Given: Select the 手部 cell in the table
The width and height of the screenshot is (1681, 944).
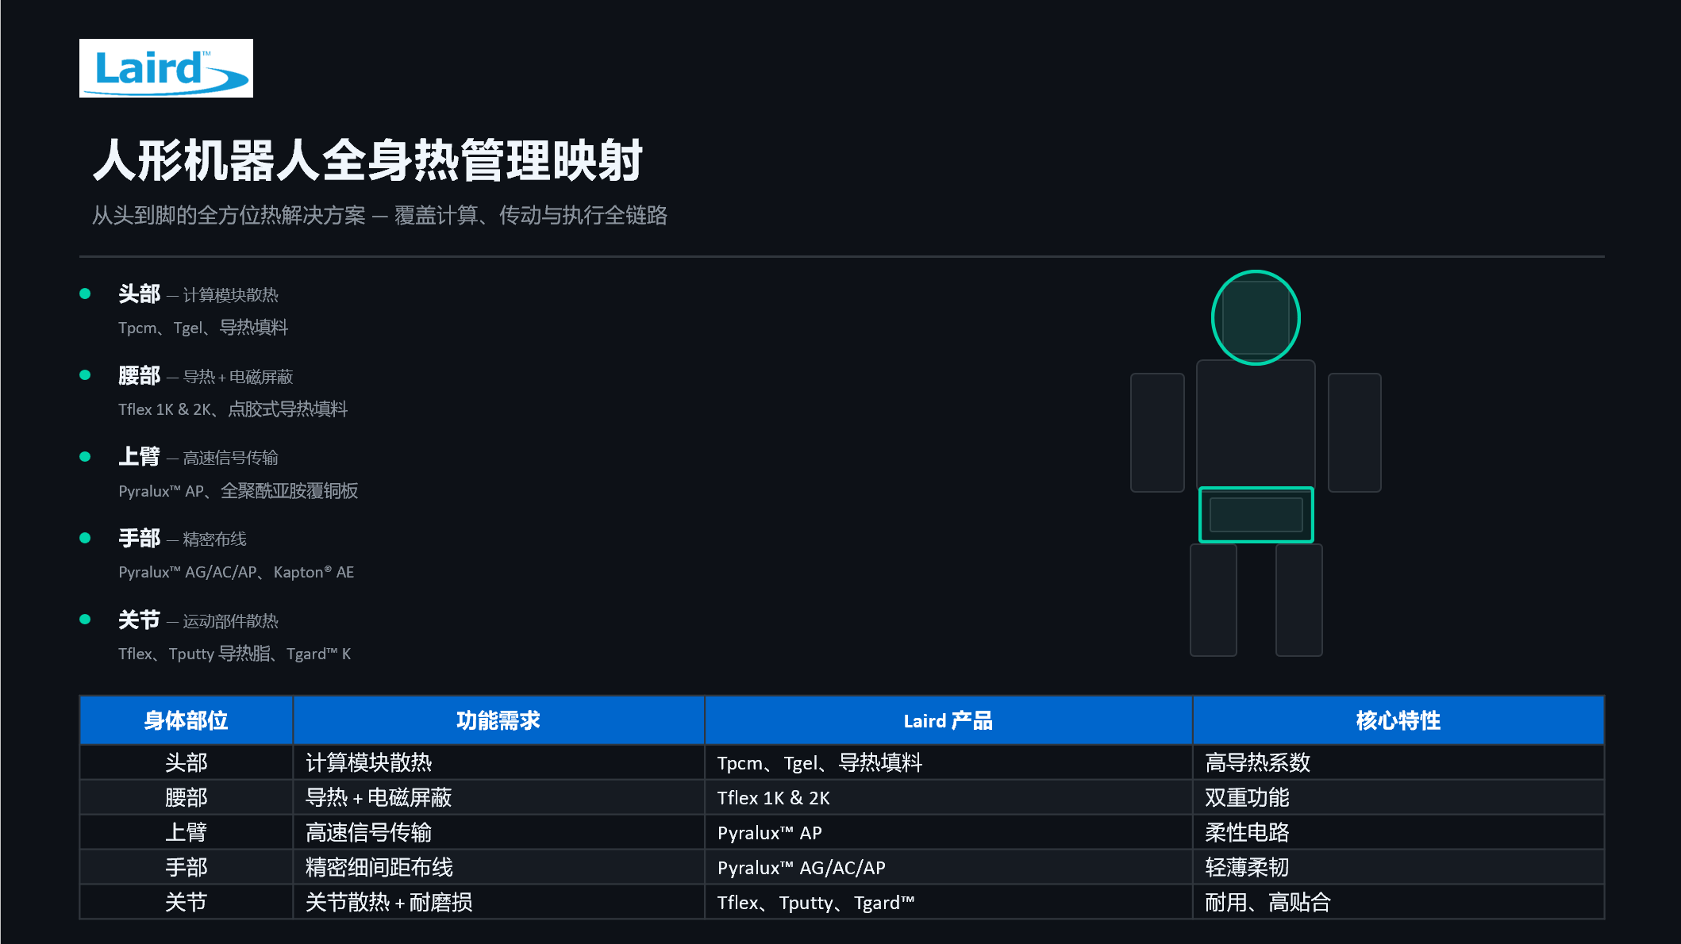Looking at the screenshot, I should 187,867.
